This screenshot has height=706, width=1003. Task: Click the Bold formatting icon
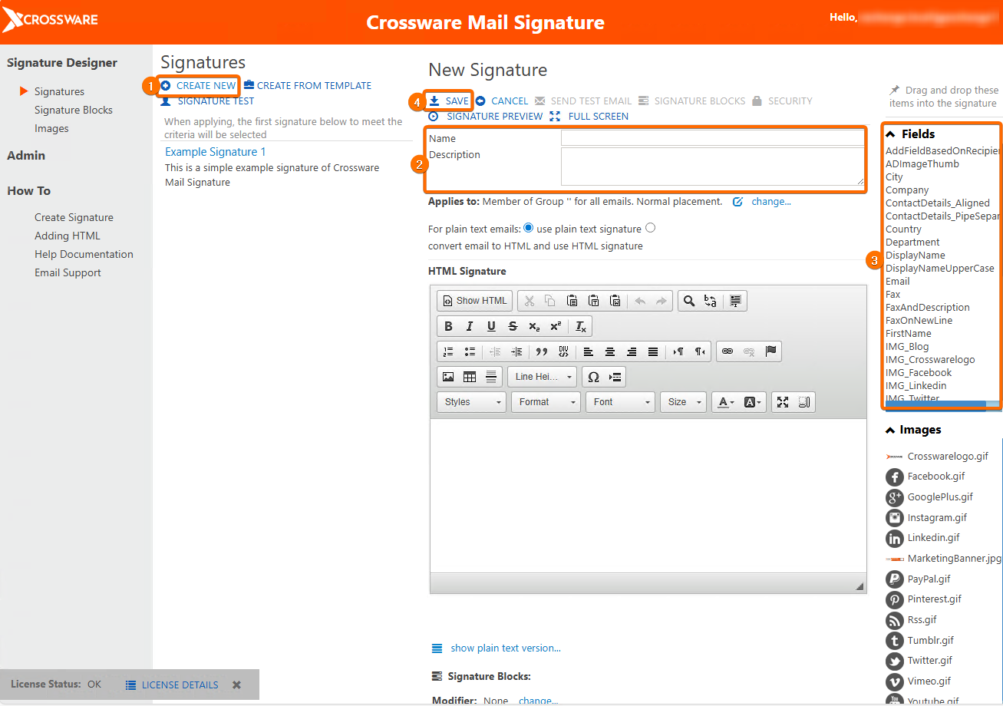[x=448, y=326]
